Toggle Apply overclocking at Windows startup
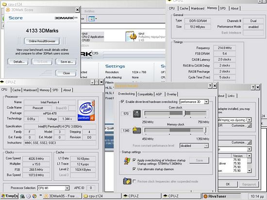This screenshot has height=200, width=267. tap(134, 160)
